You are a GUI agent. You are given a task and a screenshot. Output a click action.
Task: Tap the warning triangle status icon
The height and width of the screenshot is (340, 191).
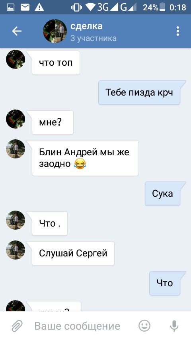click(x=39, y=8)
